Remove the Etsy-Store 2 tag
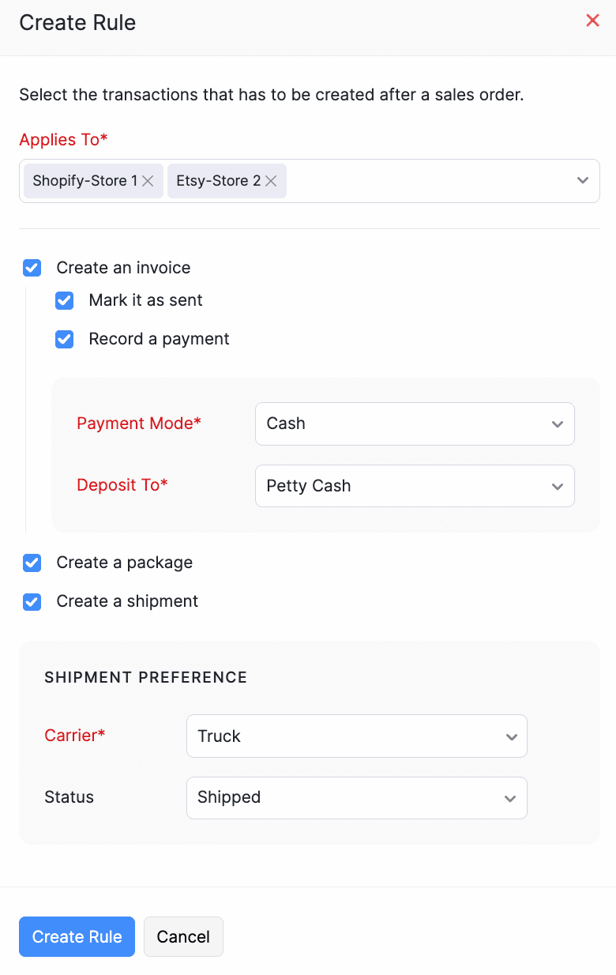Image resolution: width=616 pixels, height=975 pixels. (x=271, y=180)
